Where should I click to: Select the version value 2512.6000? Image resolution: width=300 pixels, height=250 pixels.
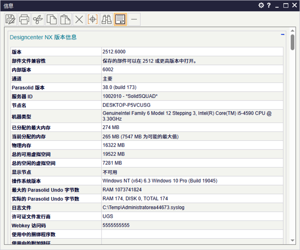(114, 52)
